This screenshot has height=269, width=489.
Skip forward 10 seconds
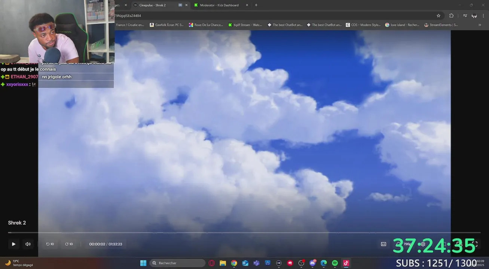click(69, 244)
